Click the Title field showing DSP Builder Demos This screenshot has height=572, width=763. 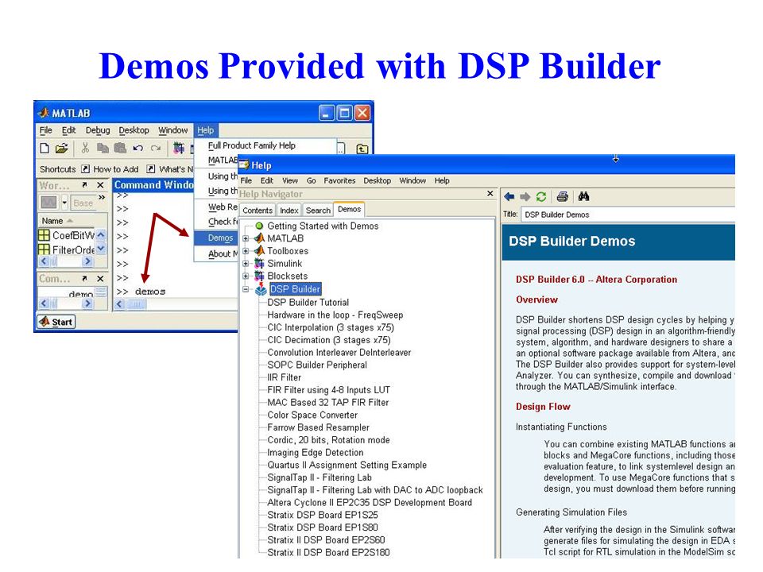click(628, 214)
